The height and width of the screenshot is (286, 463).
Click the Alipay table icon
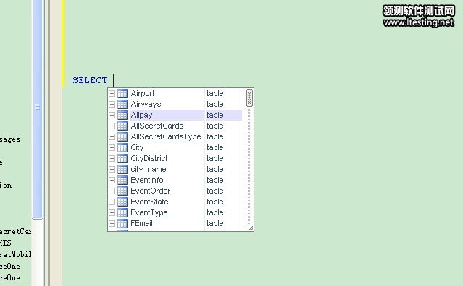[122, 116]
